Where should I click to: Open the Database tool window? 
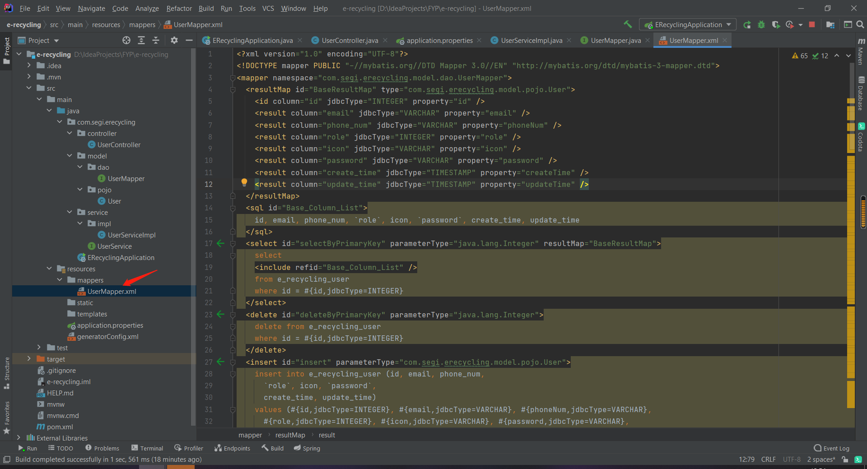[x=861, y=93]
